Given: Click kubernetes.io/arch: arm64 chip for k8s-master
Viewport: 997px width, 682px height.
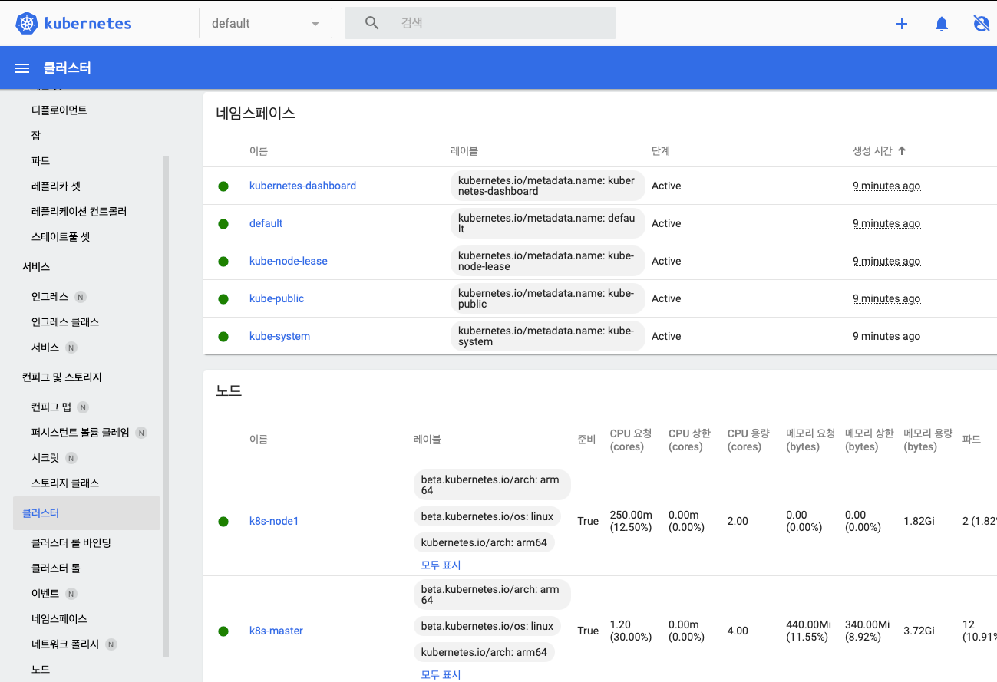Looking at the screenshot, I should pos(484,653).
